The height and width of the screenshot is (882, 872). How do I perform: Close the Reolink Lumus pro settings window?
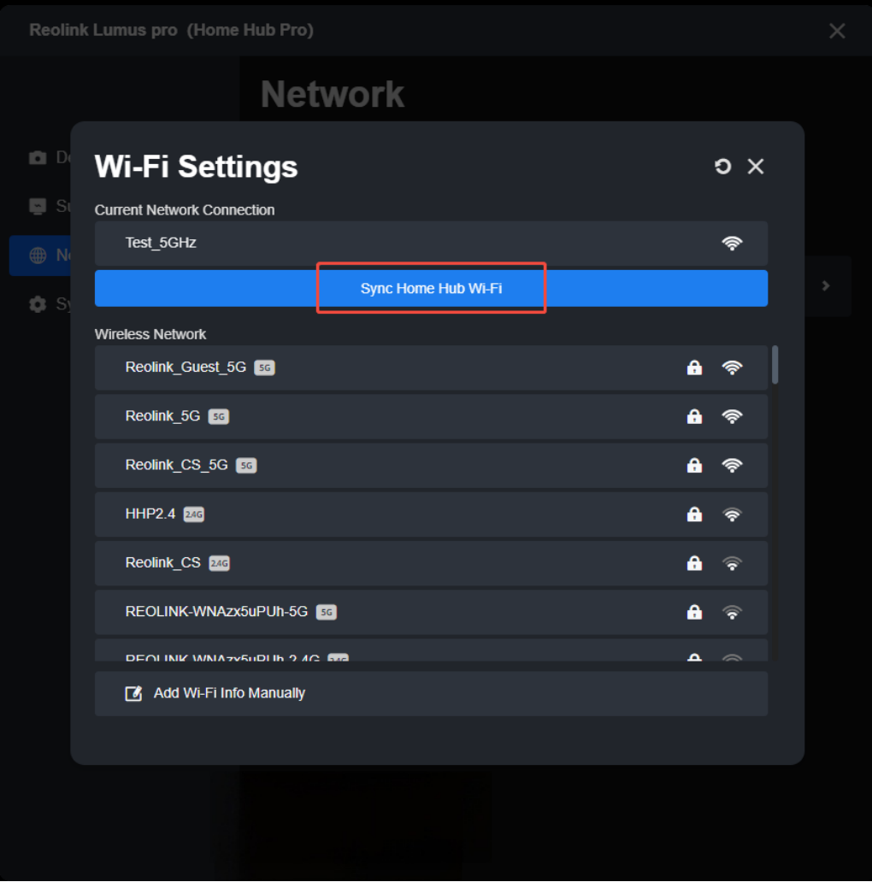(x=837, y=31)
